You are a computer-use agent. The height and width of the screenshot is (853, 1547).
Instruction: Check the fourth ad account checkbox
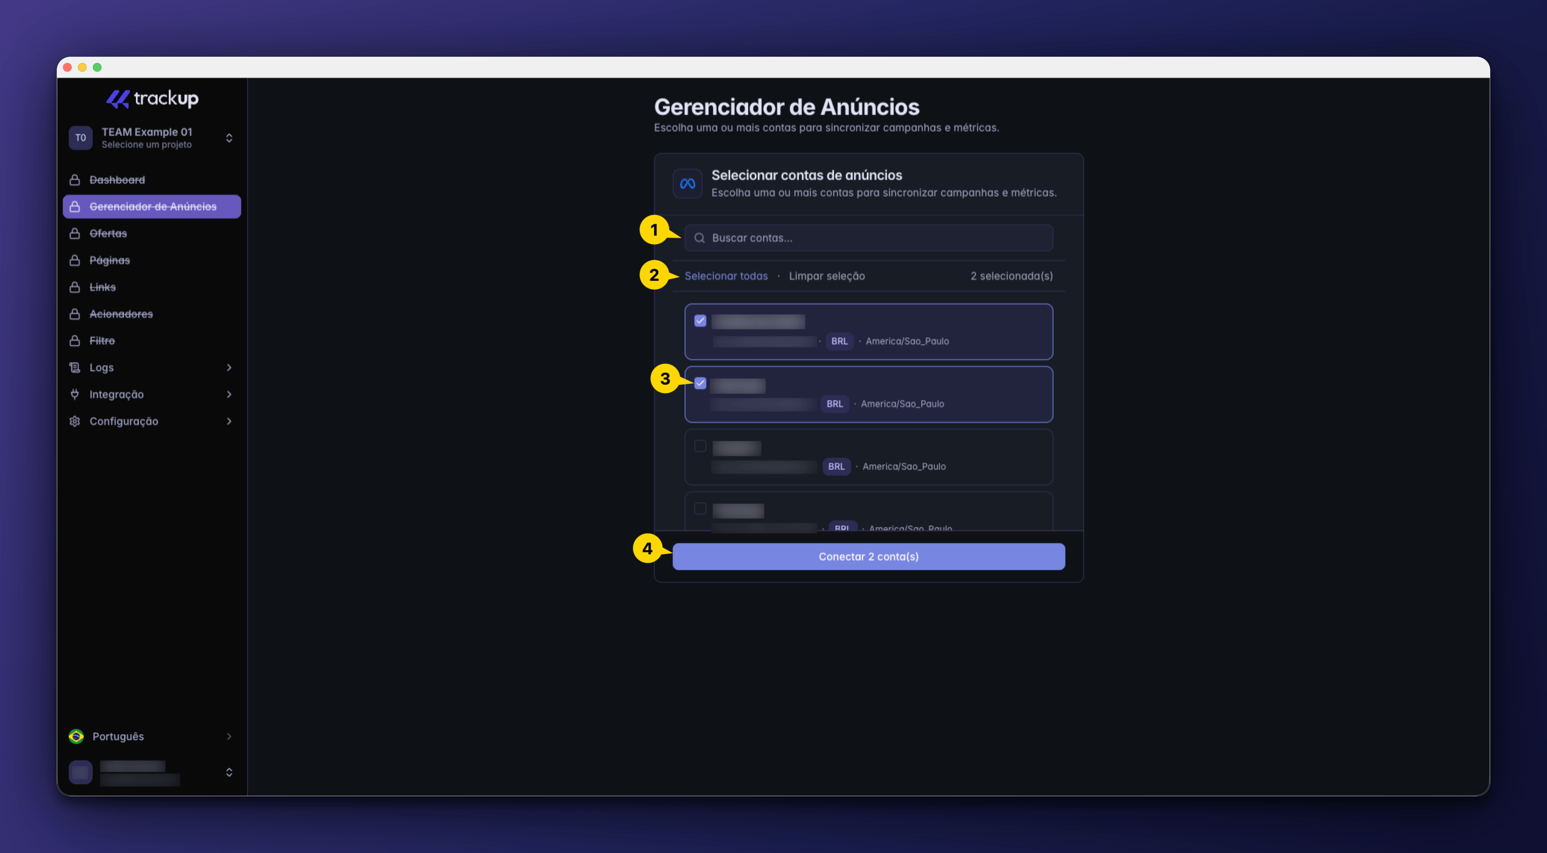click(x=700, y=509)
